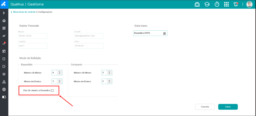Click the Quattrus logo icon
The image size is (256, 116).
[x=3, y=4]
